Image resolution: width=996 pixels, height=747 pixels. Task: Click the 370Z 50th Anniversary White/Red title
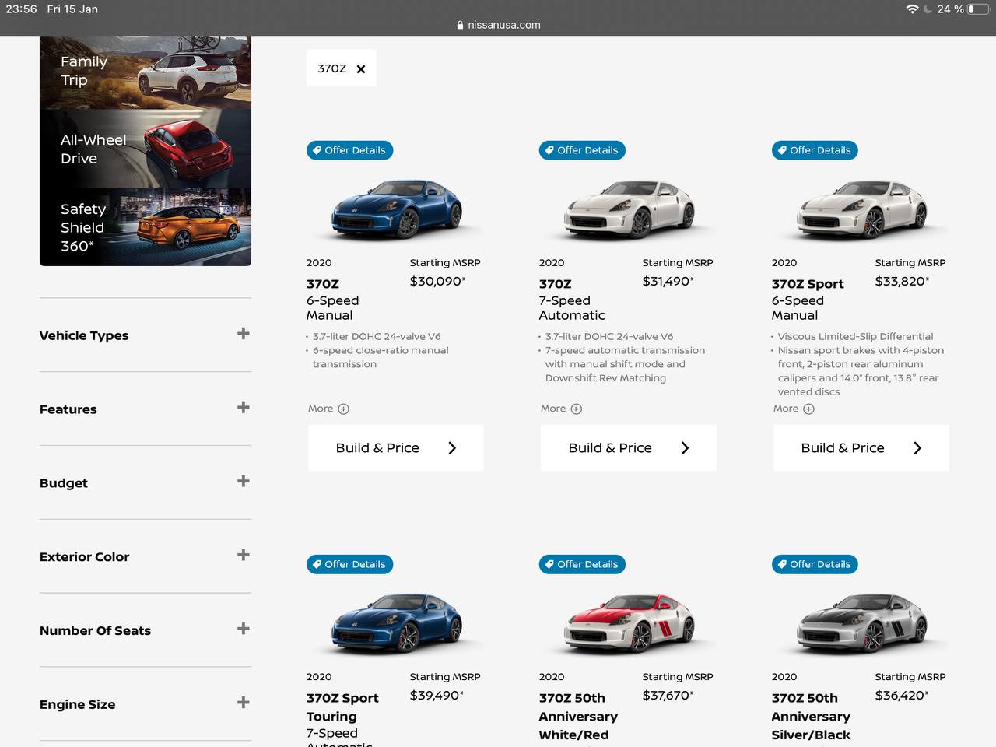pos(578,716)
